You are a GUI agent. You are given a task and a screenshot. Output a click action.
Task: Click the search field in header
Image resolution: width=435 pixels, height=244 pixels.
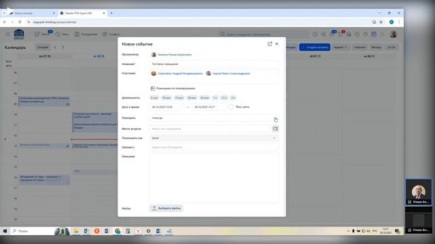tap(264, 34)
